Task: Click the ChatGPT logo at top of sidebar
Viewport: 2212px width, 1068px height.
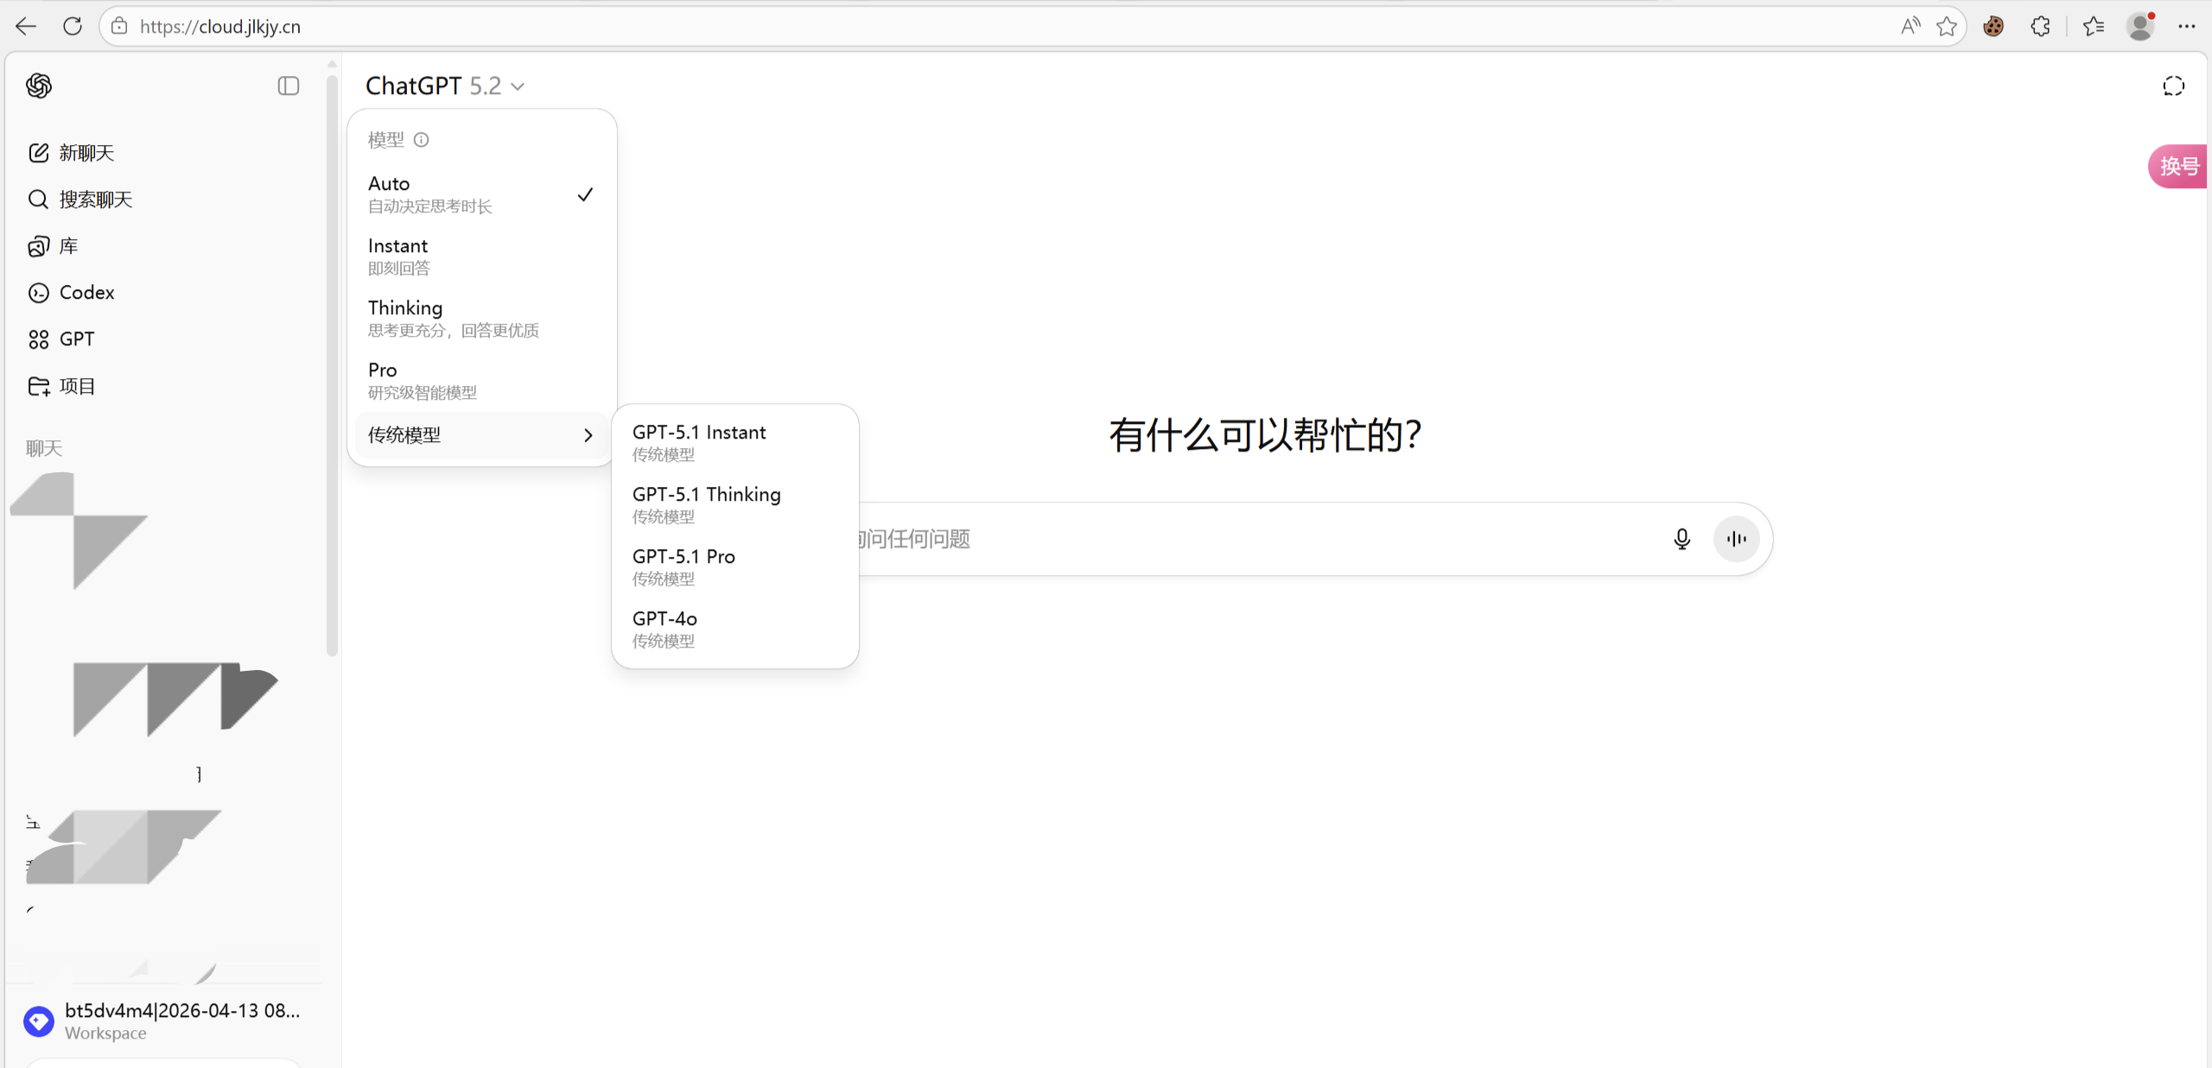Action: 38,85
